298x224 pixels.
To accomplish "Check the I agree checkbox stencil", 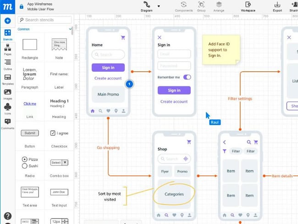I will 53,133.
